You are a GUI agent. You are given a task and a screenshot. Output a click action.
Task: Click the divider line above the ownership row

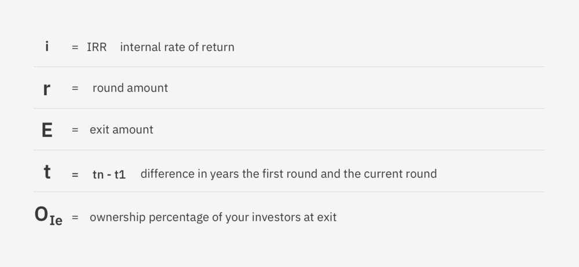(x=289, y=192)
